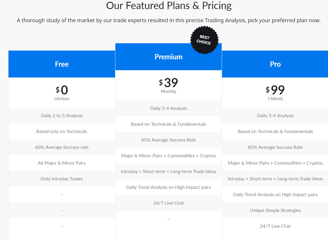Click the trade experts subtitle text

pyautogui.click(x=169, y=20)
